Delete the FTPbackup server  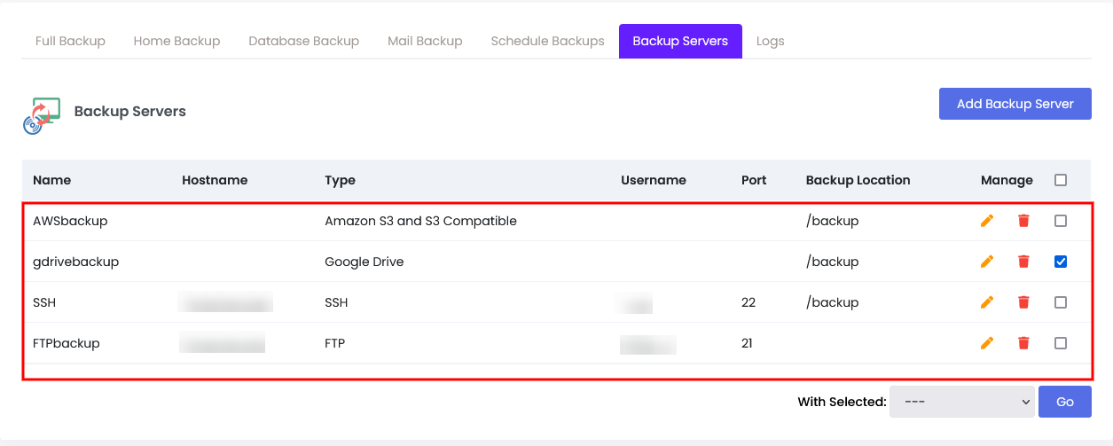[1023, 343]
